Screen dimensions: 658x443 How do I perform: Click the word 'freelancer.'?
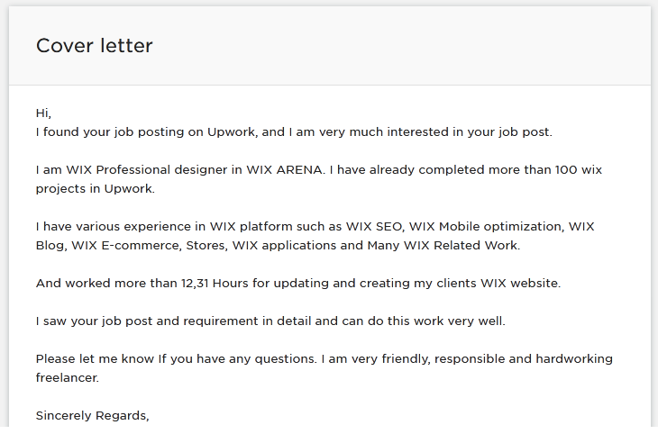68,378
